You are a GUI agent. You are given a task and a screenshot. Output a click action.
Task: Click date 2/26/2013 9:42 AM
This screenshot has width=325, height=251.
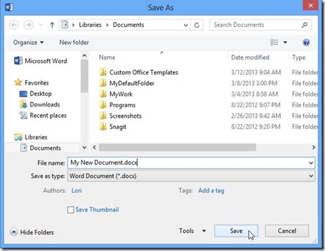(x=256, y=116)
